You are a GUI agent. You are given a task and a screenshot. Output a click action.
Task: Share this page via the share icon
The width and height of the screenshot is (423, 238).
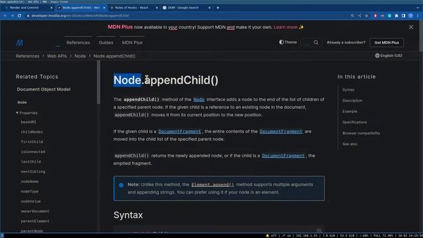click(360, 16)
